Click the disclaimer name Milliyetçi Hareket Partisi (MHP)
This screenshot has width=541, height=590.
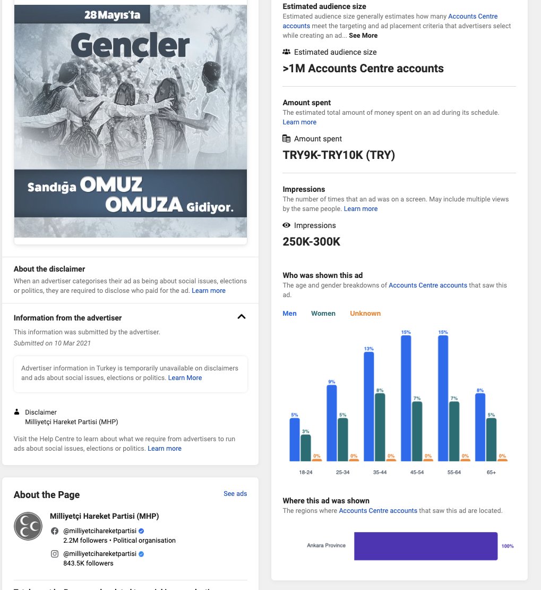point(72,422)
